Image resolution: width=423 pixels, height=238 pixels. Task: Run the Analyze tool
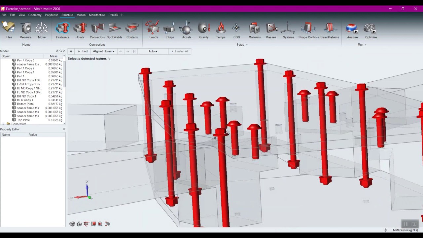point(352,30)
